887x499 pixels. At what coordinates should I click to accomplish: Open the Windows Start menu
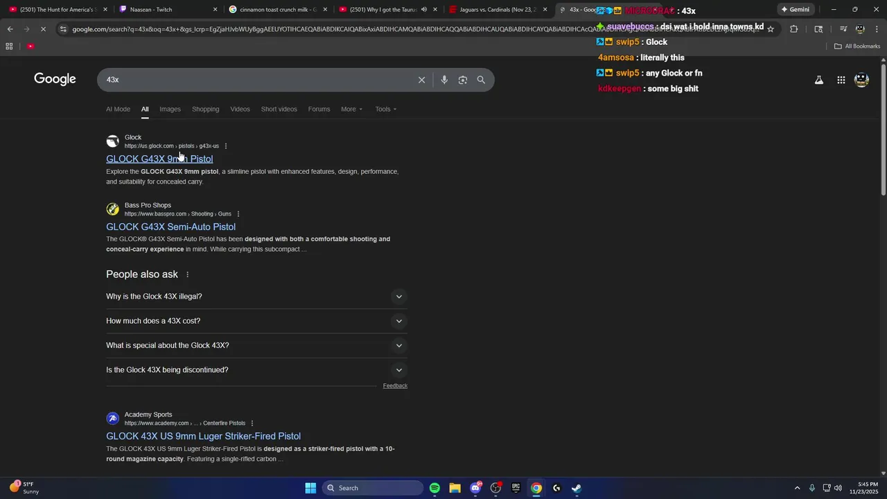[310, 488]
